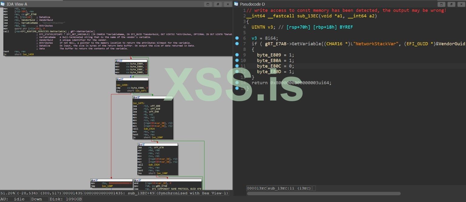The height and width of the screenshot is (202, 466).
Task: Toggle breakpoint dot on pseudocode line 7
Action: pyautogui.click(x=237, y=44)
